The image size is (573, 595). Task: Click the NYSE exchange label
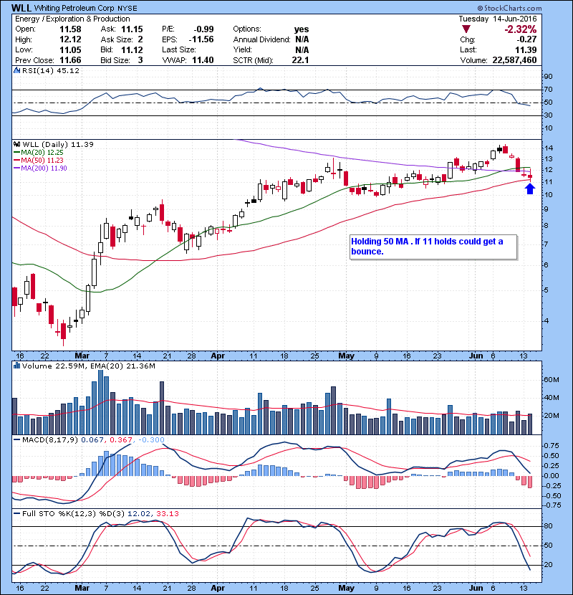point(127,8)
